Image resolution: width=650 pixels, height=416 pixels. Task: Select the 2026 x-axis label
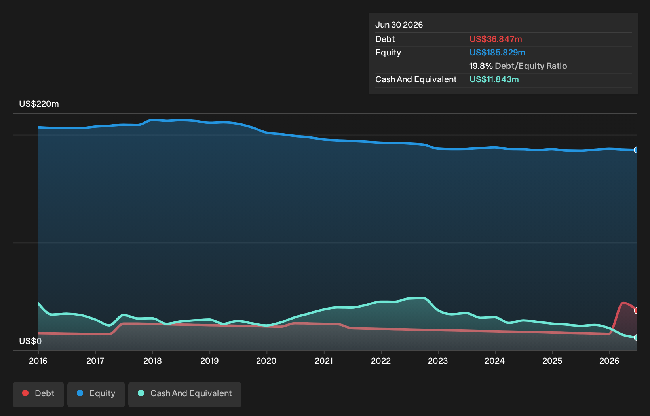pos(609,361)
